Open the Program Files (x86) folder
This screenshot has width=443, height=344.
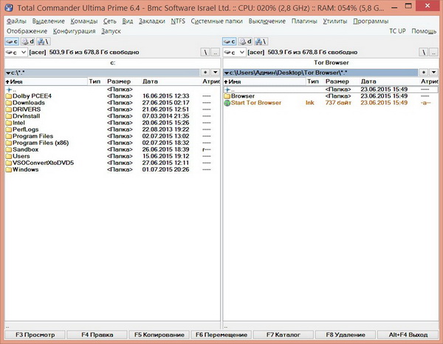pyautogui.click(x=40, y=142)
